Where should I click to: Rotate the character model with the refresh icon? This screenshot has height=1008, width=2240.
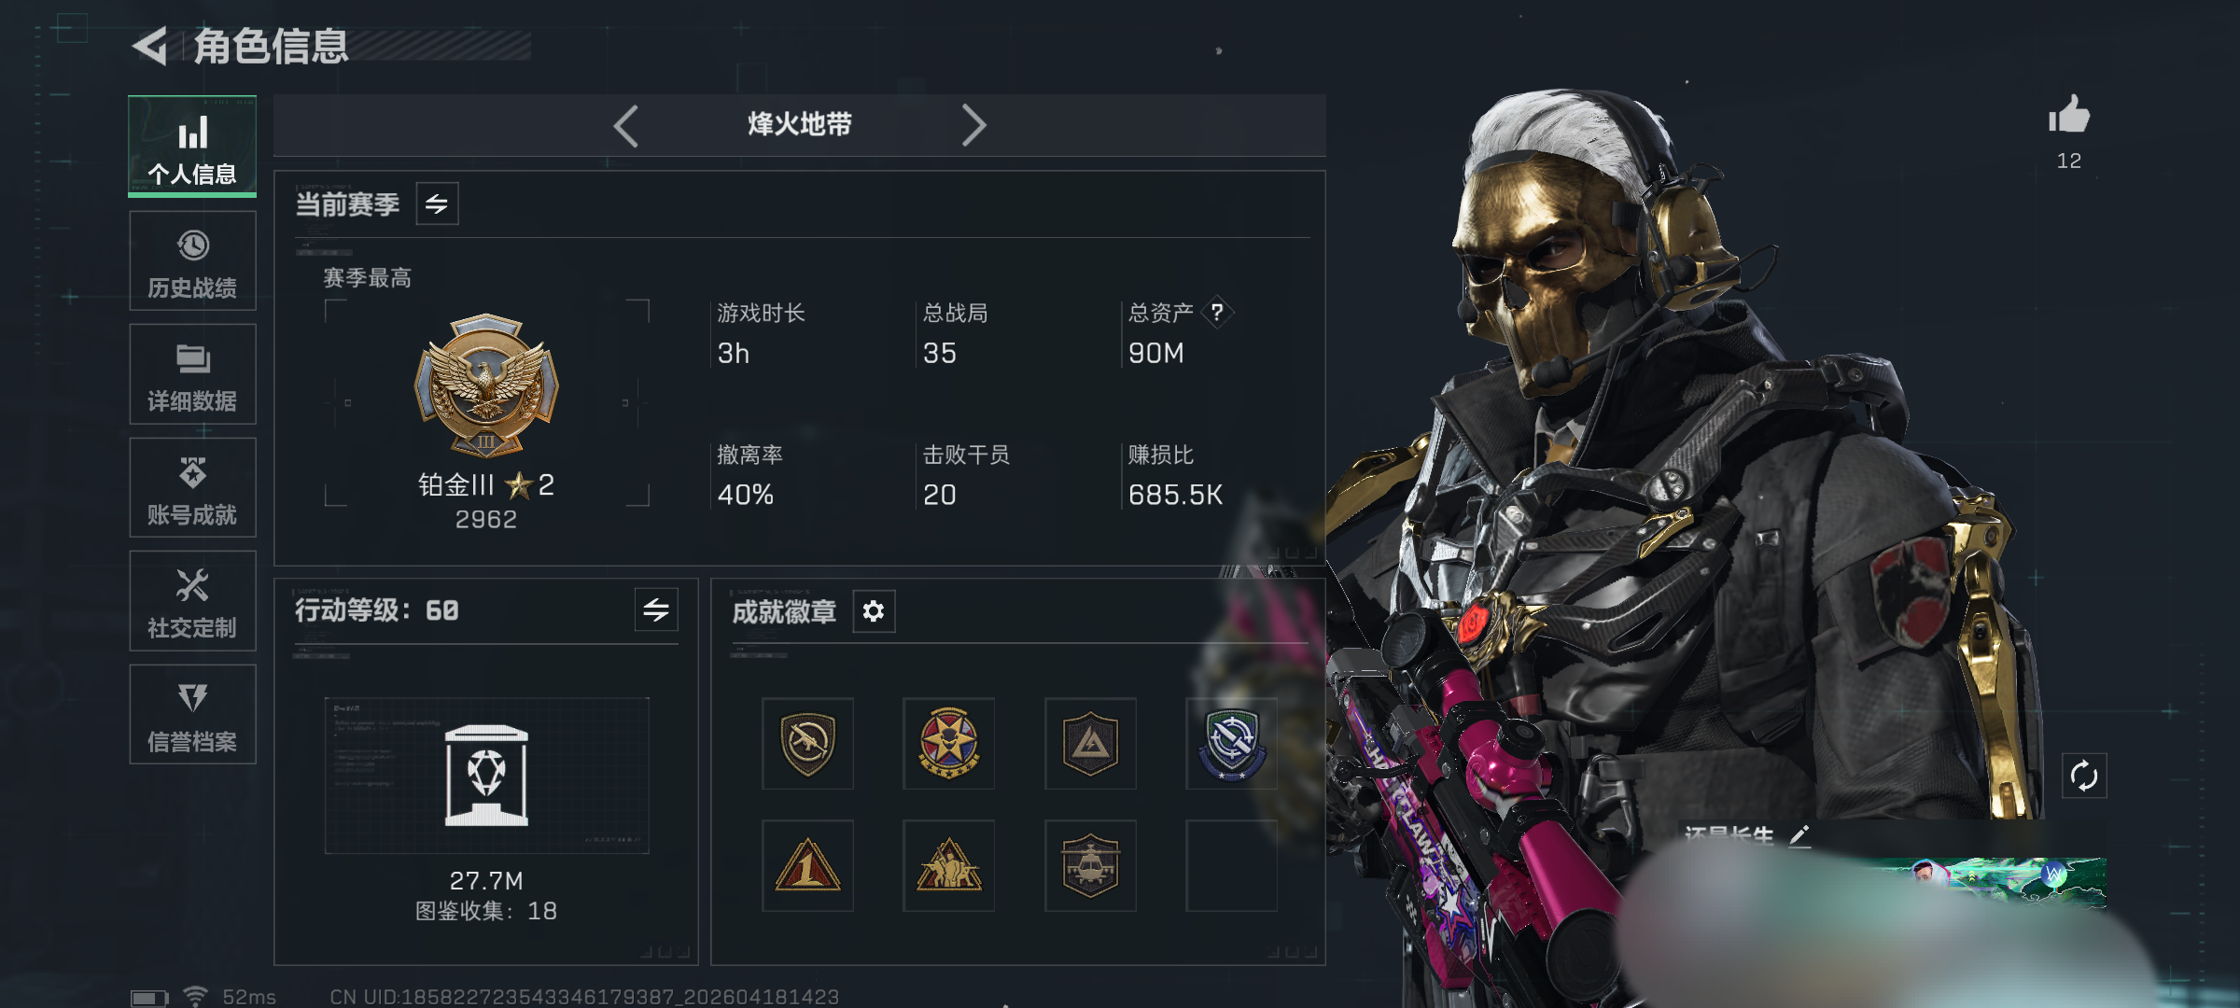pyautogui.click(x=2083, y=776)
